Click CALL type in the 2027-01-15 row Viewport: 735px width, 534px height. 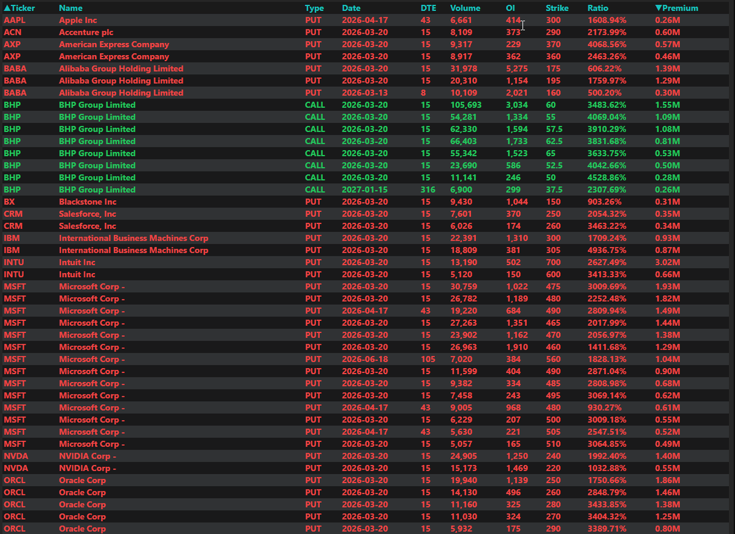315,190
